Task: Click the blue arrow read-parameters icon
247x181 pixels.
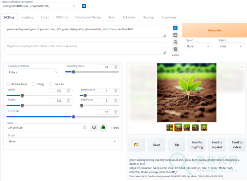Action: [x=175, y=28]
